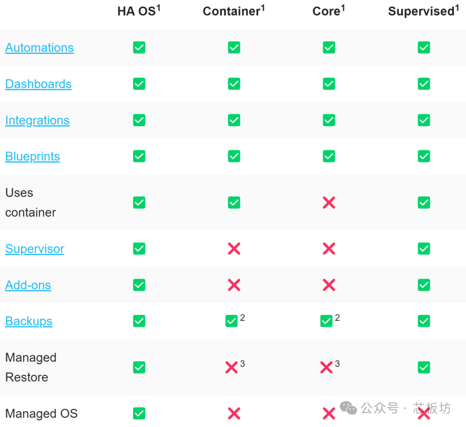Viewport: 466px width, 427px height.
Task: Go to the Backups link
Action: coord(28,321)
